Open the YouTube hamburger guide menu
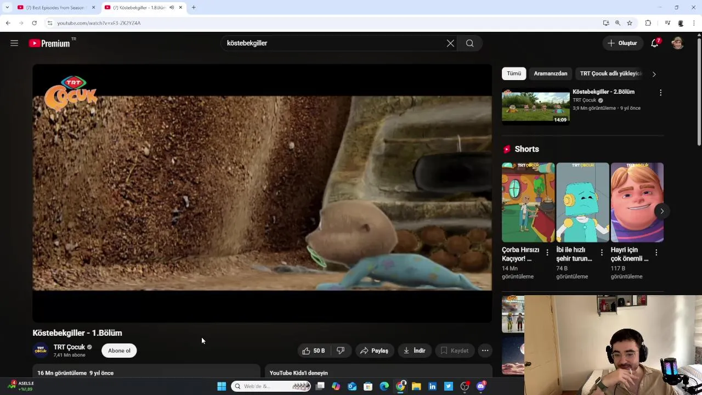This screenshot has height=395, width=702. click(x=14, y=43)
